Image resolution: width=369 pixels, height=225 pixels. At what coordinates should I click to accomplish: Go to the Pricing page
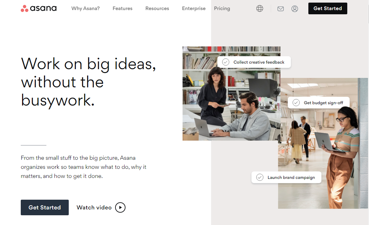pyautogui.click(x=222, y=8)
